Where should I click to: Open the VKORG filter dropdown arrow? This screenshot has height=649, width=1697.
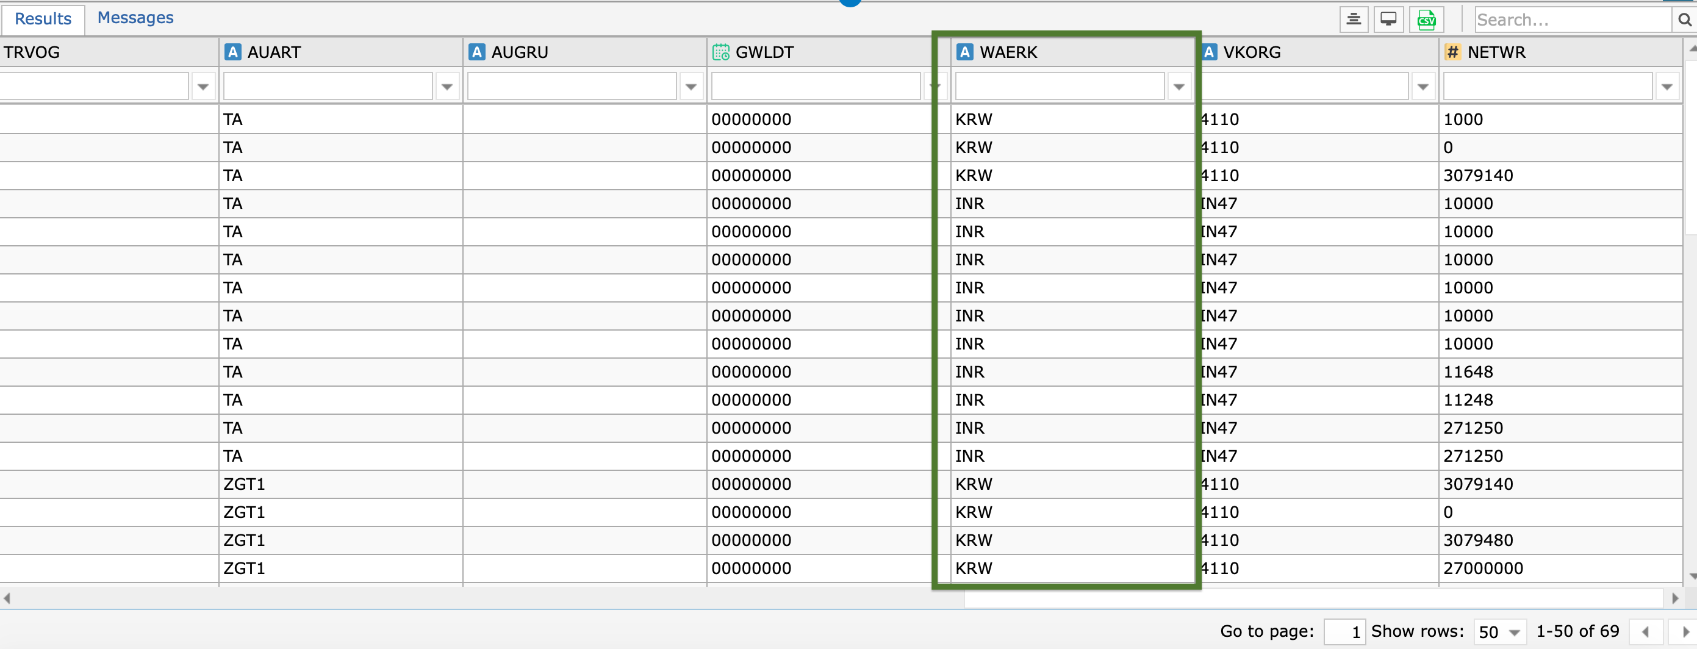coord(1423,87)
